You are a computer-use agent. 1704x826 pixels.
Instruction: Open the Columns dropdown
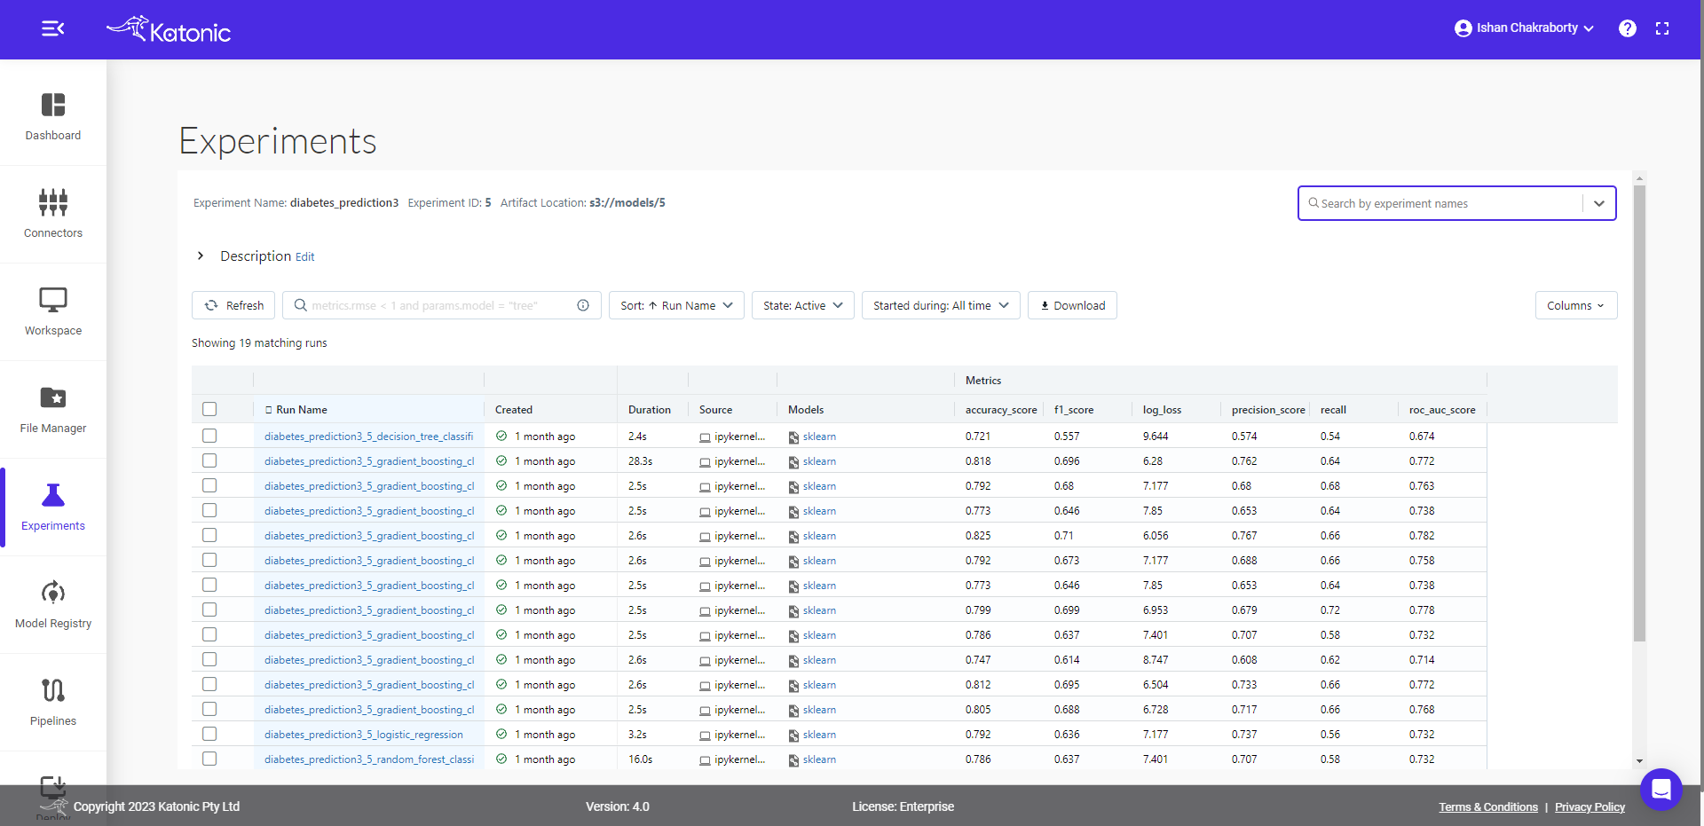point(1576,305)
